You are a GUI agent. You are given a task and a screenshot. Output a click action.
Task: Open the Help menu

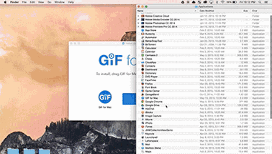click(x=71, y=2)
